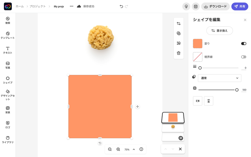Click the opacity value 100 field
Screen dimensions: 251x157
(x=244, y=90)
